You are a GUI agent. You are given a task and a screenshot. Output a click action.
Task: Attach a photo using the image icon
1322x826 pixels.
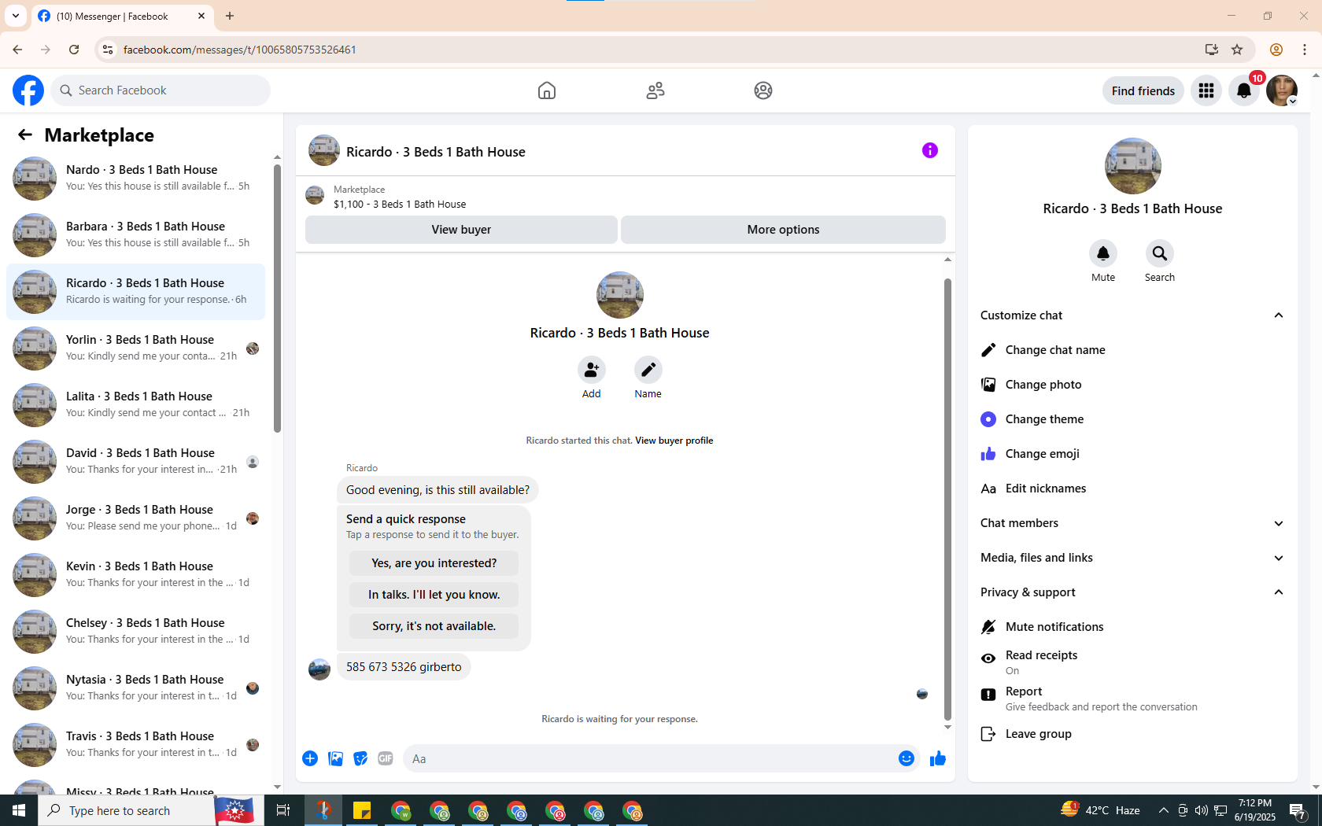click(x=335, y=758)
